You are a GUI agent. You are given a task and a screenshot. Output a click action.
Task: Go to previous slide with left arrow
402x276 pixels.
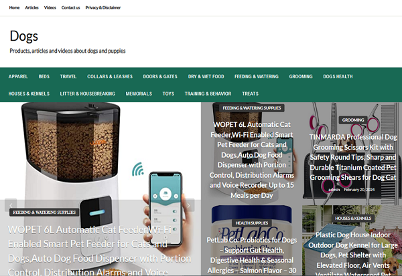[11, 205]
